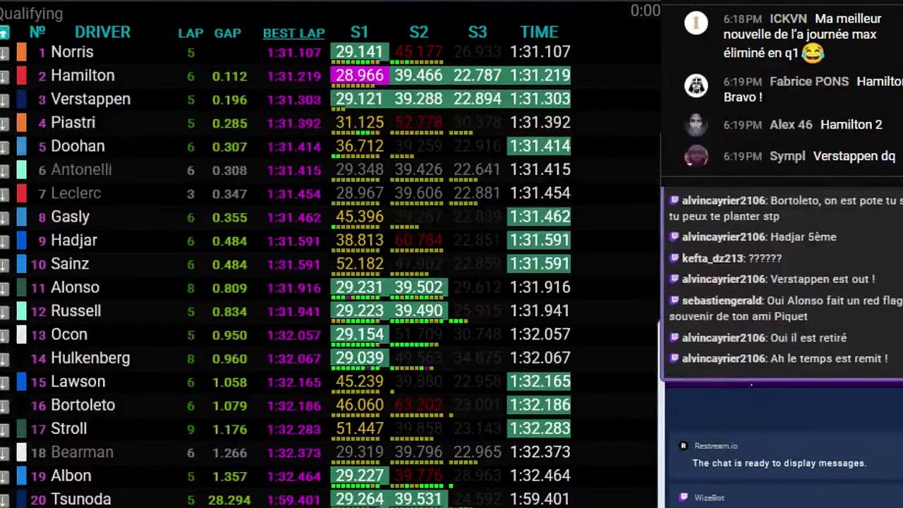
Task: Click Hamilton's S3 time 22.787
Action: pyautogui.click(x=478, y=75)
